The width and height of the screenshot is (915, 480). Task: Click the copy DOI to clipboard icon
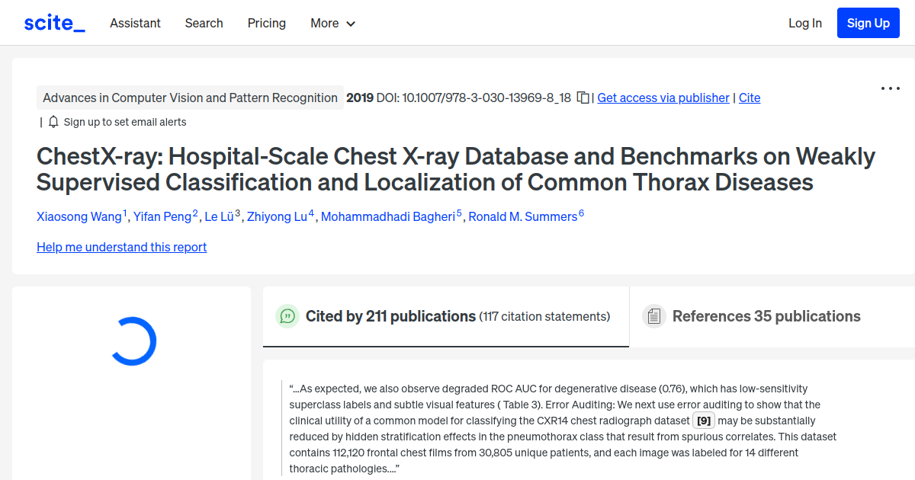point(581,98)
